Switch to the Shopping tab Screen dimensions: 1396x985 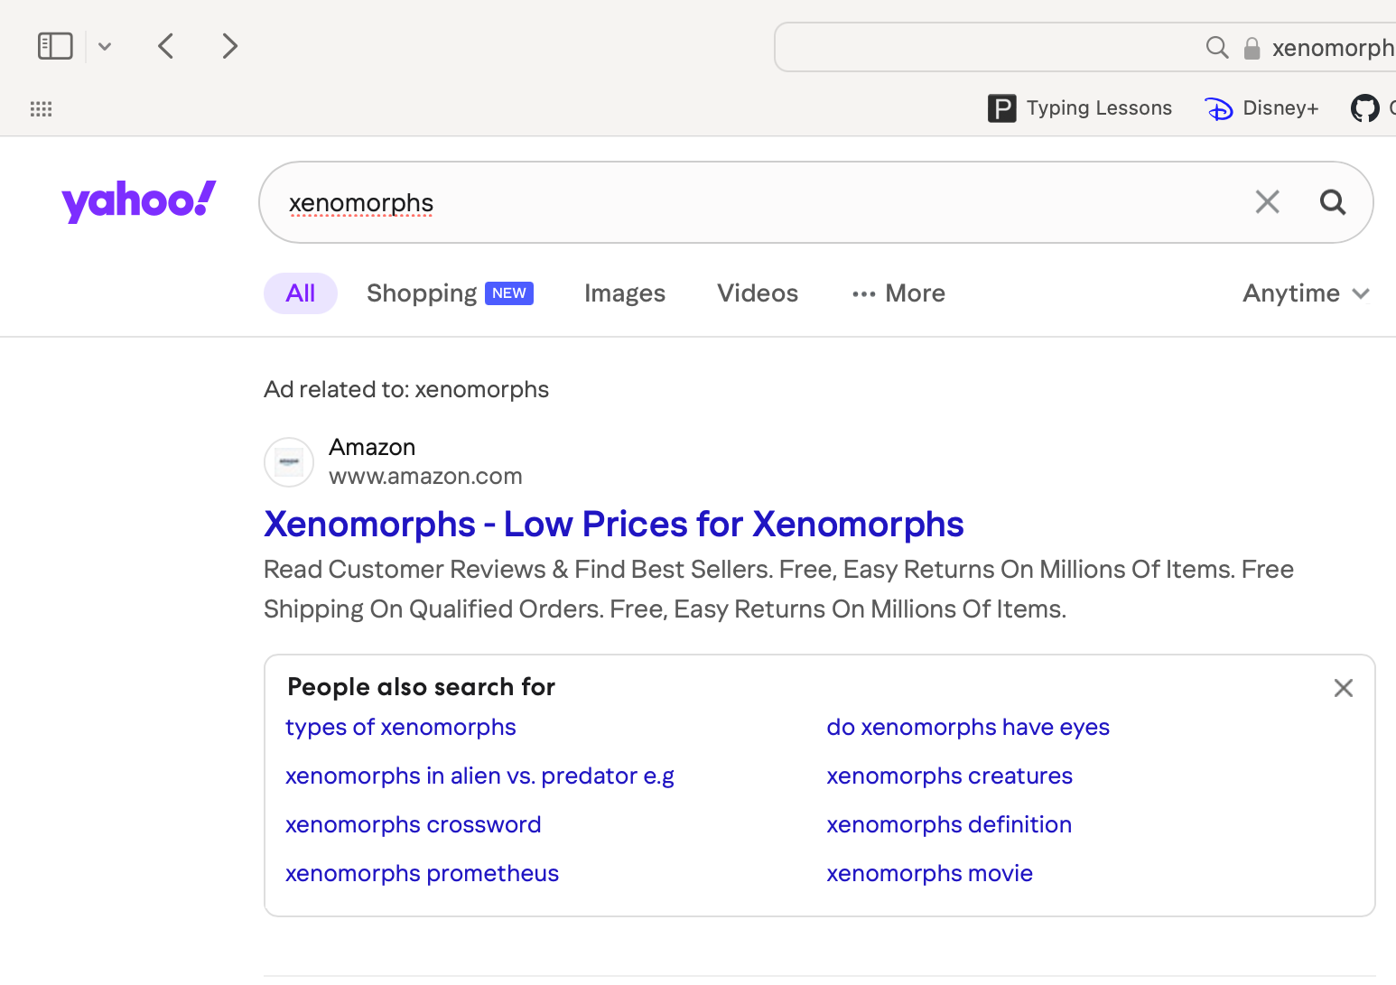[x=450, y=293]
